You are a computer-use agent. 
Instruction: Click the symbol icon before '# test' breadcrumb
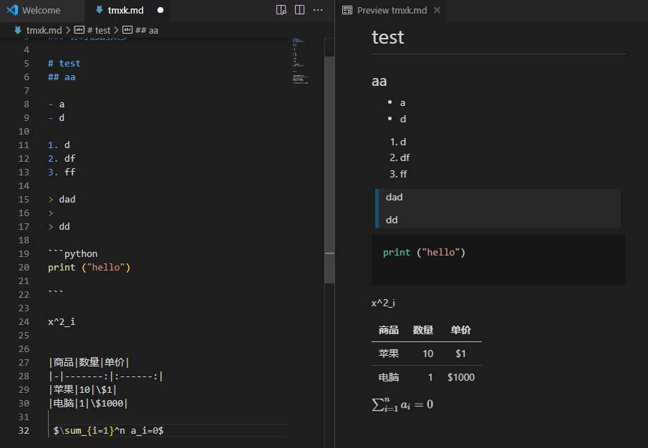tap(79, 30)
